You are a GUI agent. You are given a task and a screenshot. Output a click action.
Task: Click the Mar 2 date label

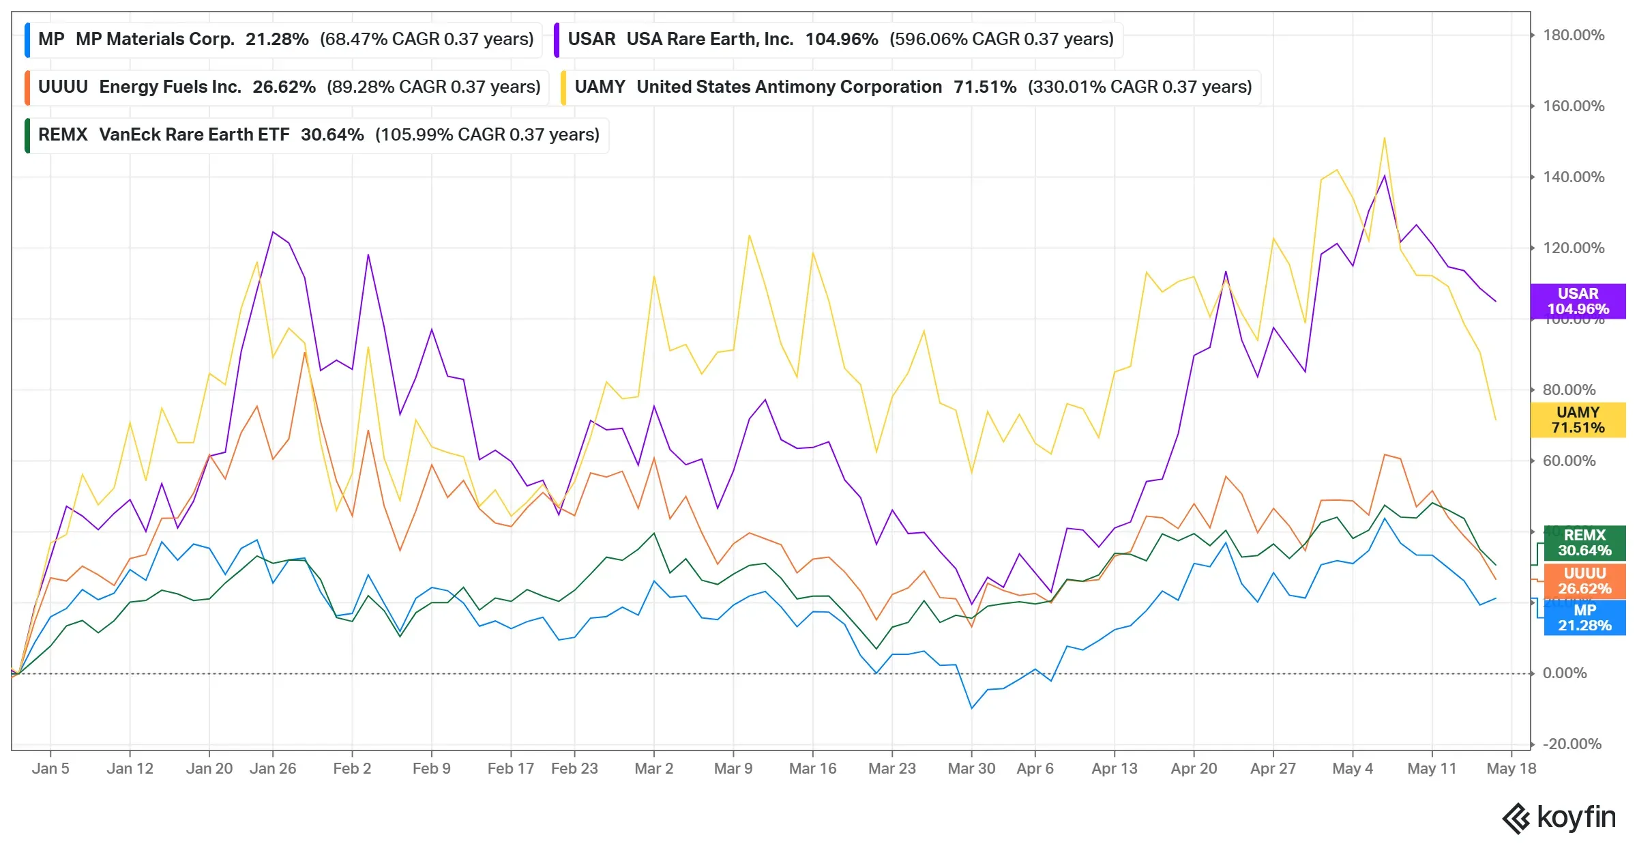[653, 769]
